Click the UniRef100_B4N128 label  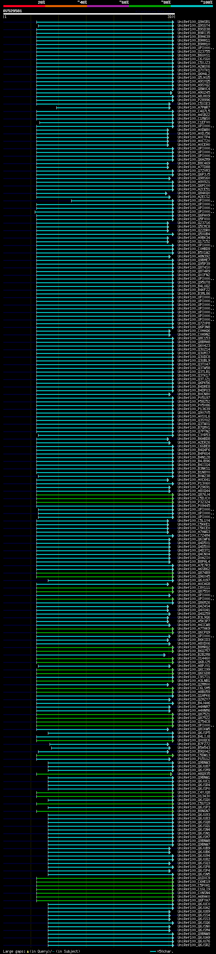coord(193,458)
